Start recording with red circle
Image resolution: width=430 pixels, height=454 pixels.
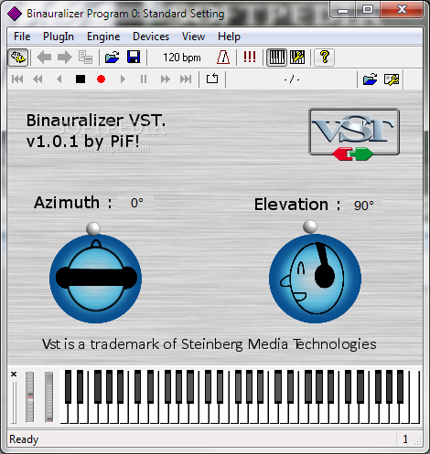(101, 79)
